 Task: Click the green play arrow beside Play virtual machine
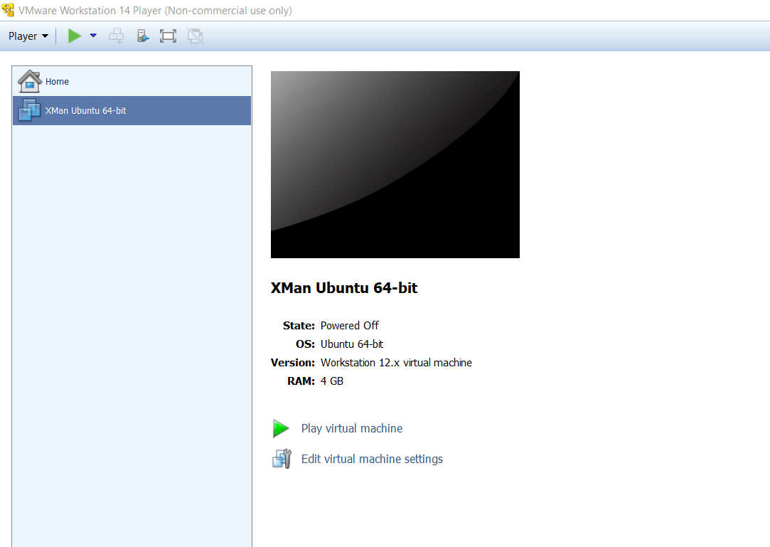(x=281, y=428)
